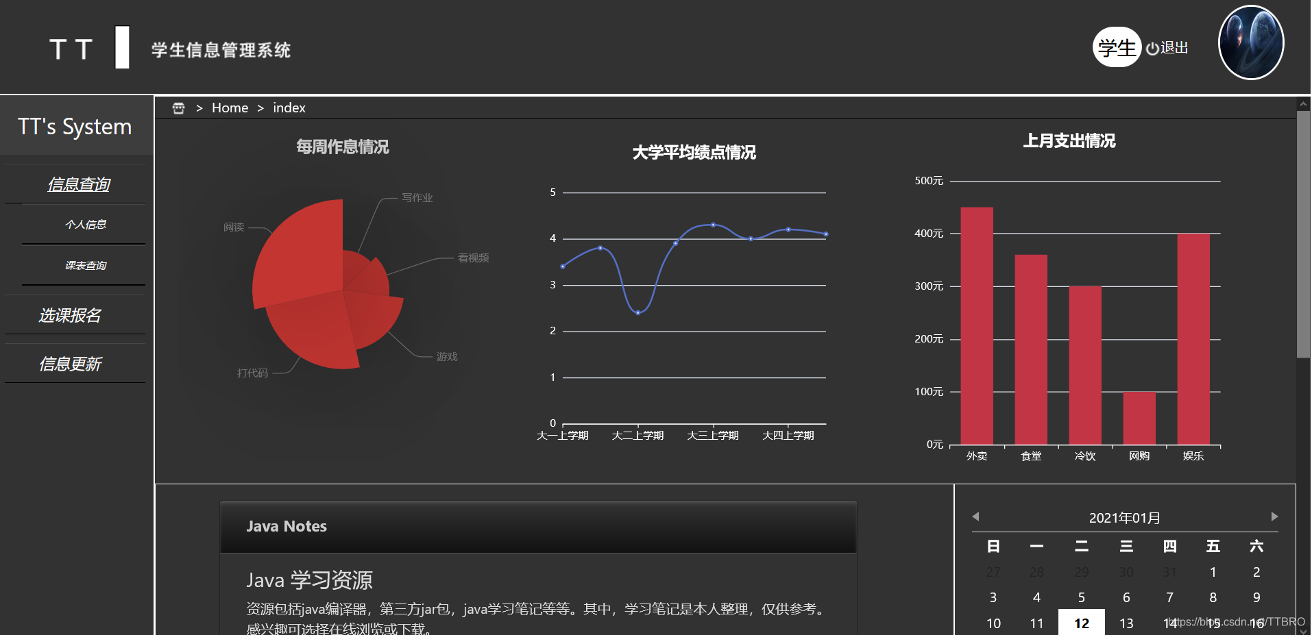Click the 学生信息管理系统 header title
Viewport: 1312px width, 635px height.
221,50
